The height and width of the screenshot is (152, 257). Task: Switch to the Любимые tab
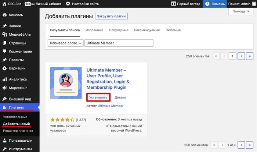[x=173, y=30]
